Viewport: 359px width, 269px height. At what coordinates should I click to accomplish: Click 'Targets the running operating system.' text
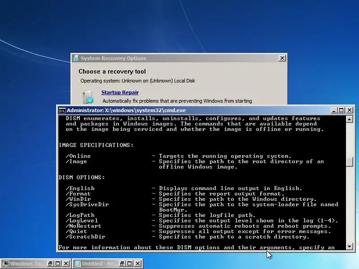click(225, 156)
